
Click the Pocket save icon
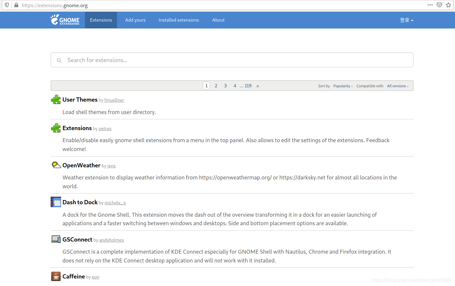tap(439, 5)
